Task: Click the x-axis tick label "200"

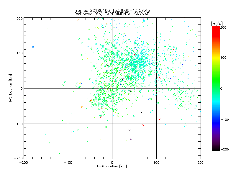Action: (x=201, y=163)
